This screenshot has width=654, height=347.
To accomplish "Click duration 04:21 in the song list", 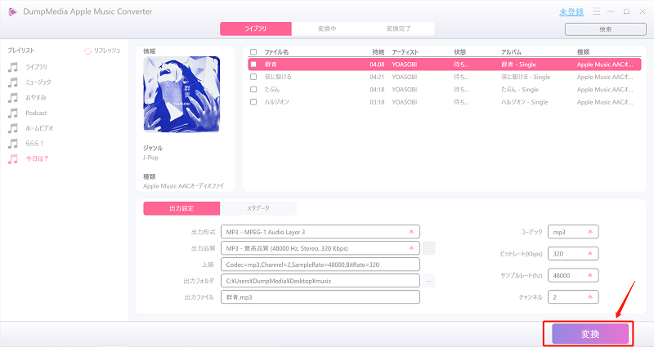I will (x=377, y=77).
